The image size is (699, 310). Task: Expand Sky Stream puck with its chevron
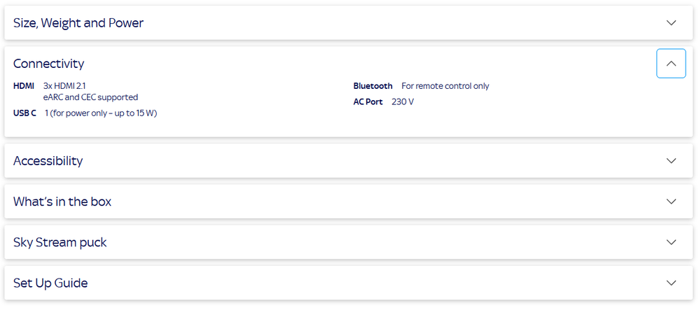pyautogui.click(x=671, y=242)
